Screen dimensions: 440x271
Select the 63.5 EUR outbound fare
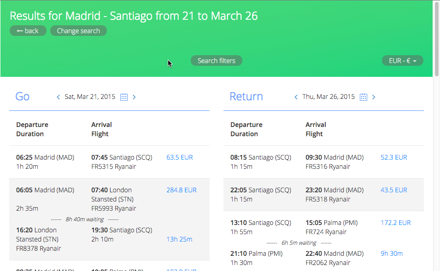pyautogui.click(x=180, y=157)
